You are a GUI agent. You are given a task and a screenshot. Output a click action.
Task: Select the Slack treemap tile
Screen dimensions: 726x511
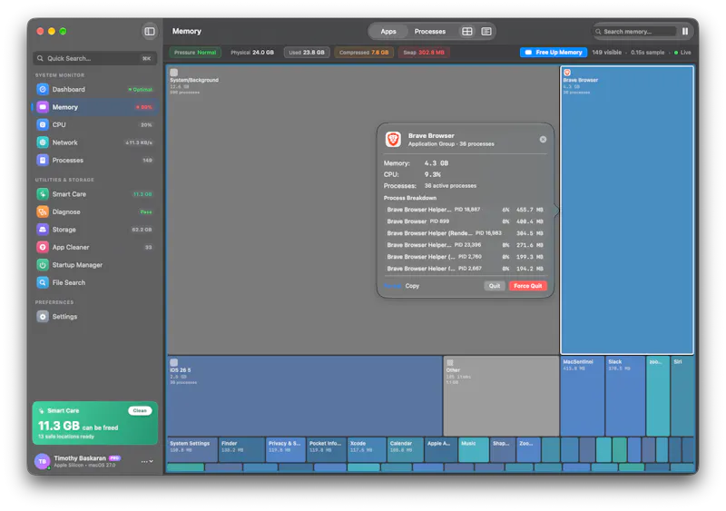point(625,396)
